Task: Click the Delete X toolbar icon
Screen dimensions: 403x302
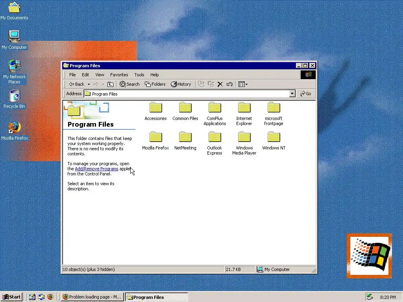Action: [220, 84]
